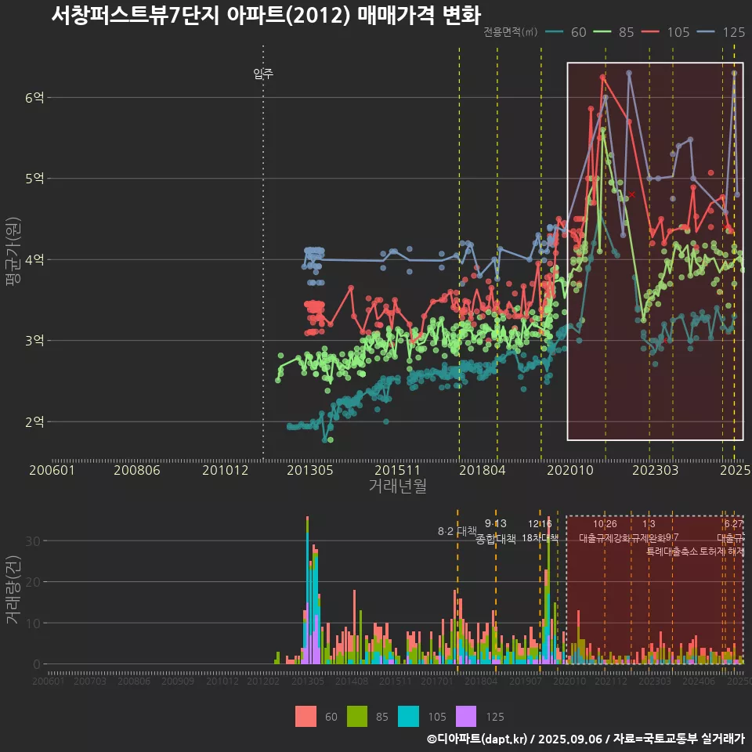The height and width of the screenshot is (752, 752).
Task: Click 202112 on the volume chart x-axis
Action: 611,681
